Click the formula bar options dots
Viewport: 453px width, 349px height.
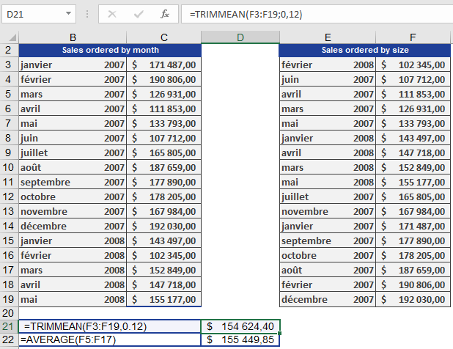point(87,14)
